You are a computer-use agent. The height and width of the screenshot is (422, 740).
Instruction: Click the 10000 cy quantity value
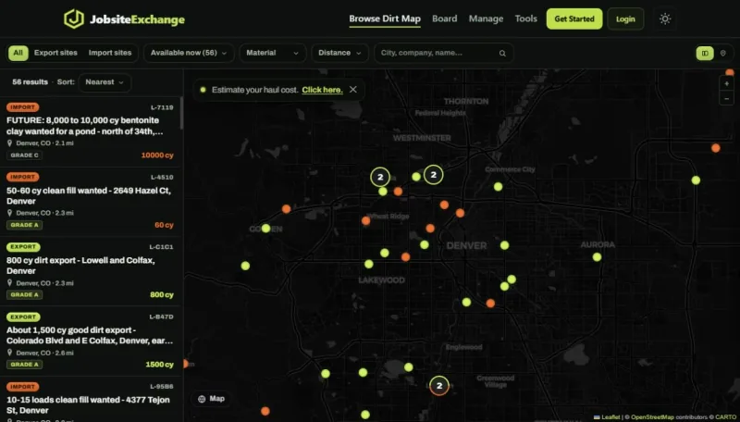click(157, 155)
